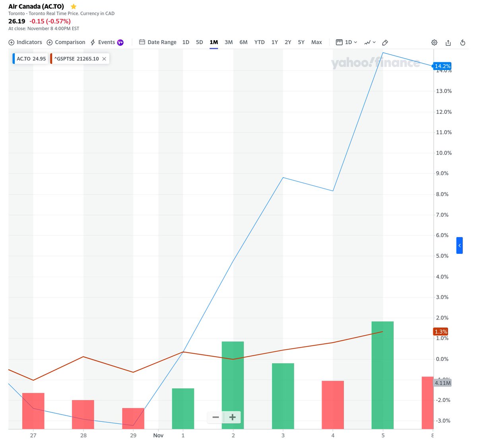Click the red volume bar for the 28th
This screenshot has width=477, height=446.
pyautogui.click(x=83, y=415)
